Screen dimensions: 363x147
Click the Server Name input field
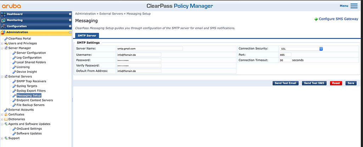pos(150,48)
